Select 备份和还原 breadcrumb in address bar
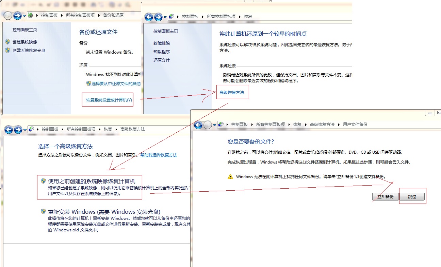The width and height of the screenshot is (441, 267). pos(113,15)
